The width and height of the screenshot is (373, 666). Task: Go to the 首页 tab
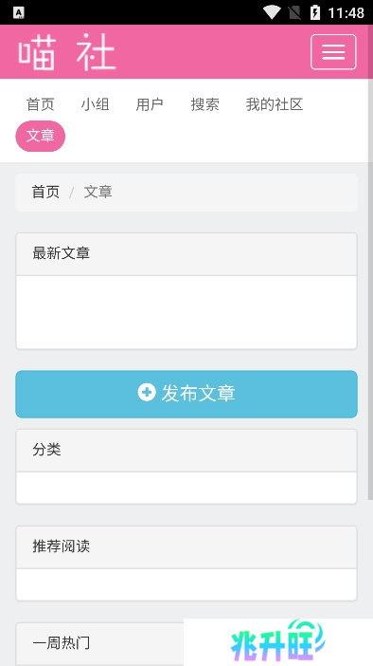click(x=41, y=104)
